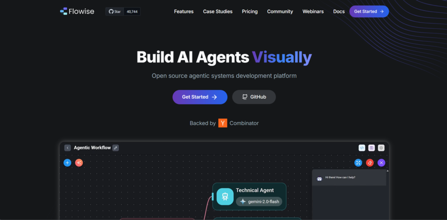Click the GitHub Star button
The image size is (447, 220).
[x=115, y=12]
